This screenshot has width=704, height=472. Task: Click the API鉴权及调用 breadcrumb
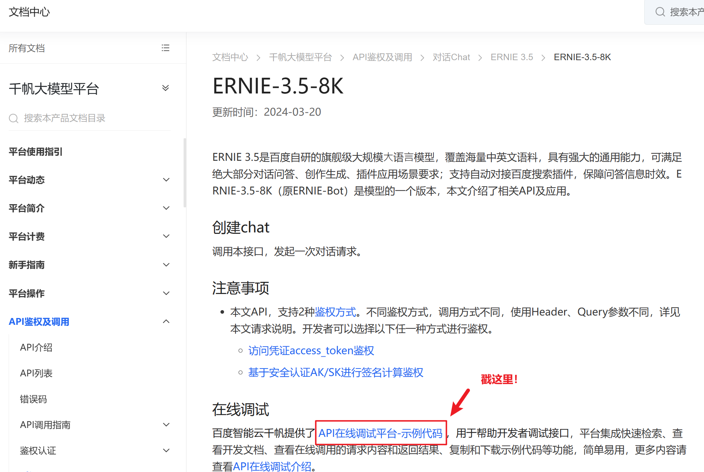click(382, 57)
